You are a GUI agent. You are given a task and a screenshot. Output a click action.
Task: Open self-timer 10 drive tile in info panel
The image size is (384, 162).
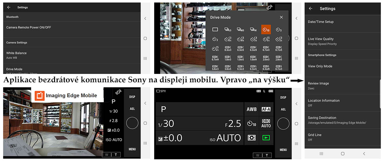(252, 123)
